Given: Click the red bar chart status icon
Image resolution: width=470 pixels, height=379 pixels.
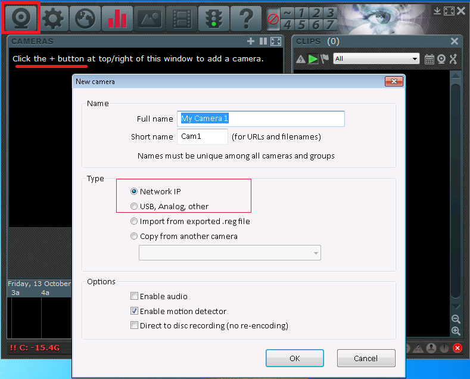Looking at the screenshot, I should click(117, 19).
